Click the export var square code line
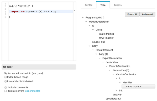157x101 pixels. [41, 12]
